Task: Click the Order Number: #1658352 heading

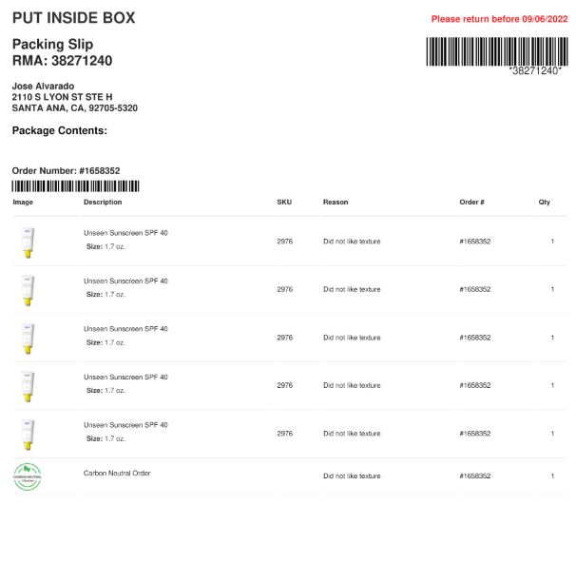Action: point(66,170)
